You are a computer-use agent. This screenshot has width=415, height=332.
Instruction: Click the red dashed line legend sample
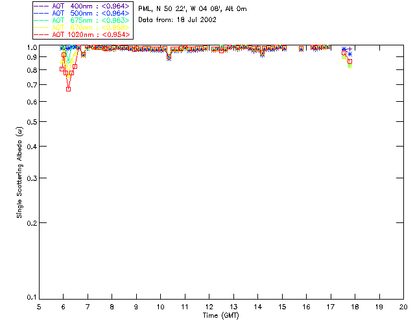coord(41,34)
